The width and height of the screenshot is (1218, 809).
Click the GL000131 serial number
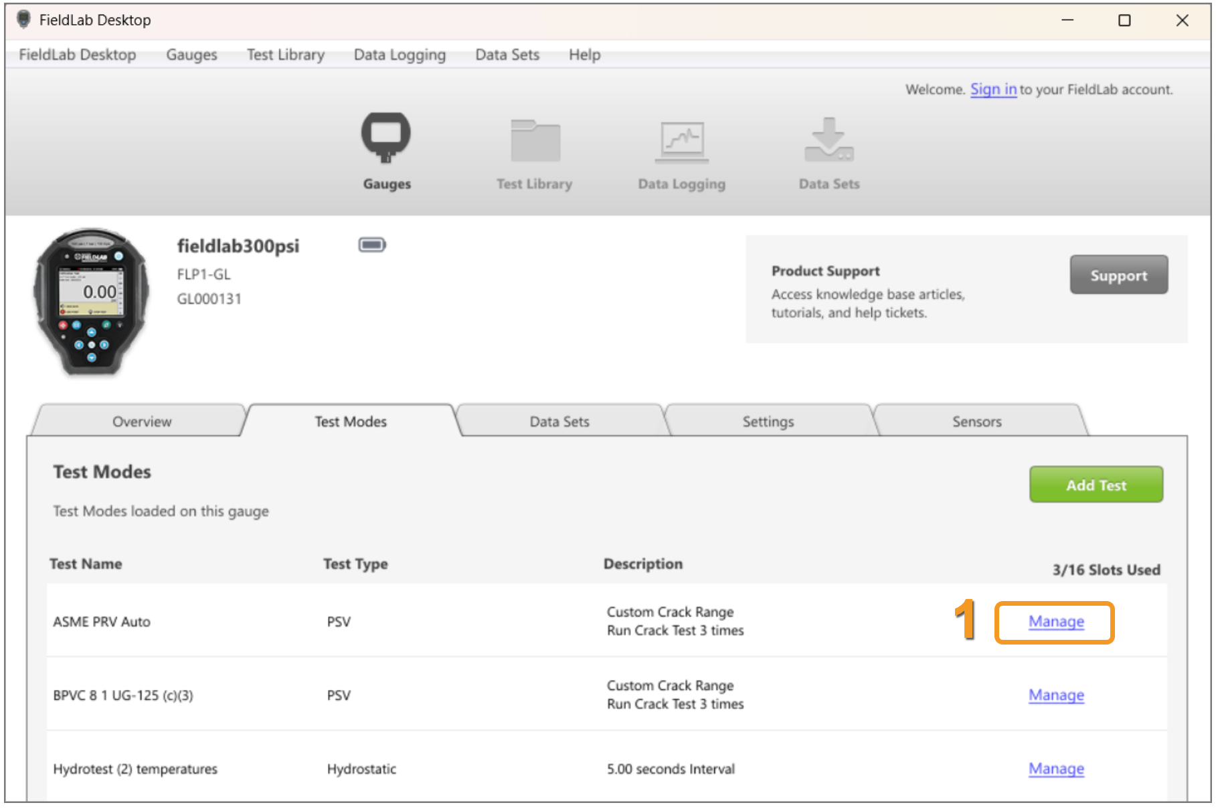[209, 299]
